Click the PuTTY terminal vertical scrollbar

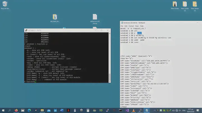[110, 56]
